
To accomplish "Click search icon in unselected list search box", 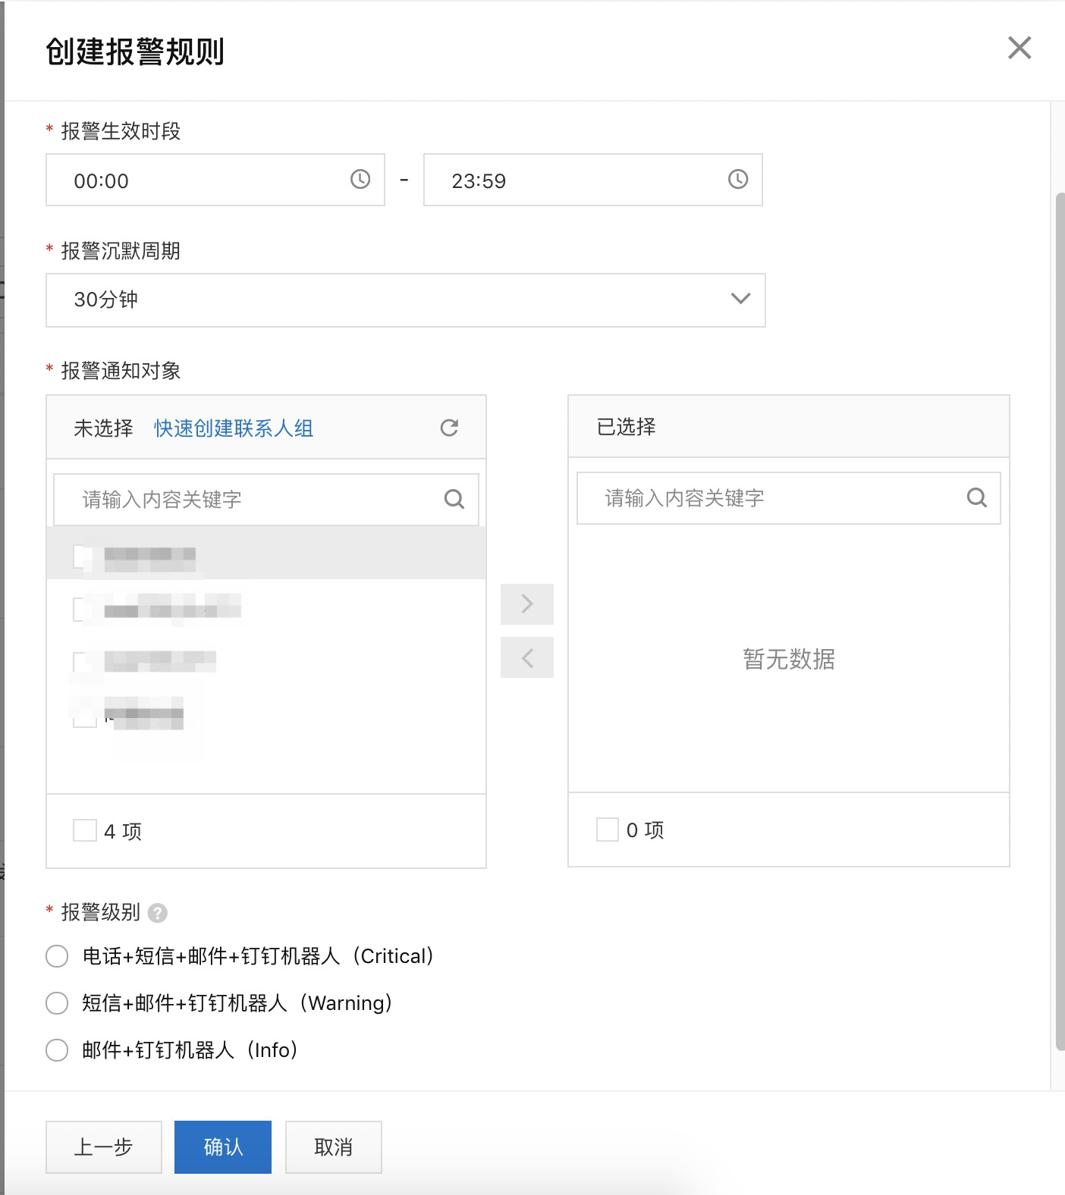I will (x=454, y=499).
